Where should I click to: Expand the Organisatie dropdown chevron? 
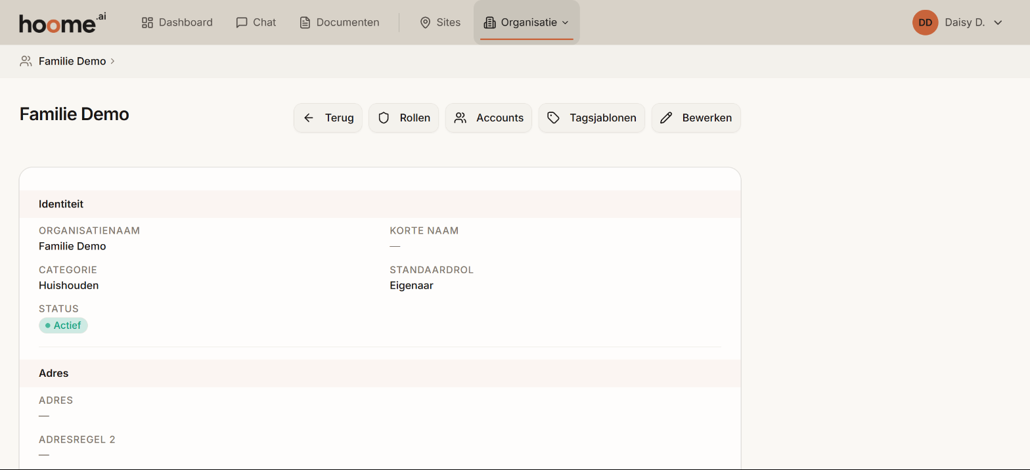pyautogui.click(x=565, y=23)
